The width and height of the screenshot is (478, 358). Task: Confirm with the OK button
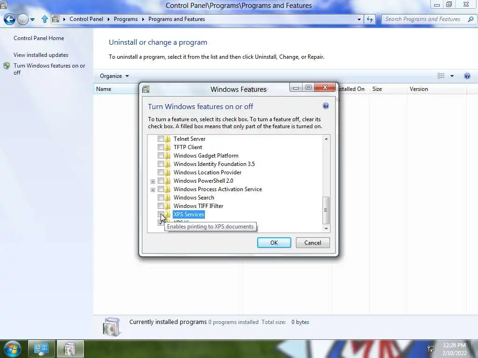[274, 242]
